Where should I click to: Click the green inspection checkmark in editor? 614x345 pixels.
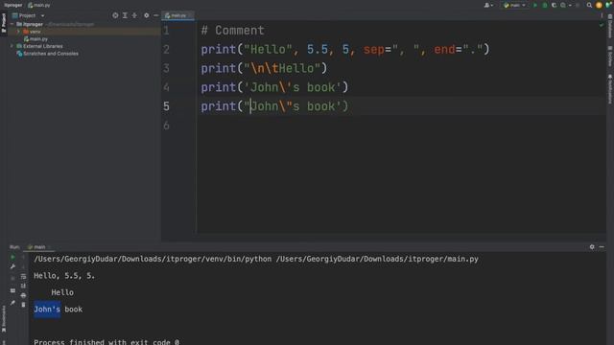tap(602, 25)
